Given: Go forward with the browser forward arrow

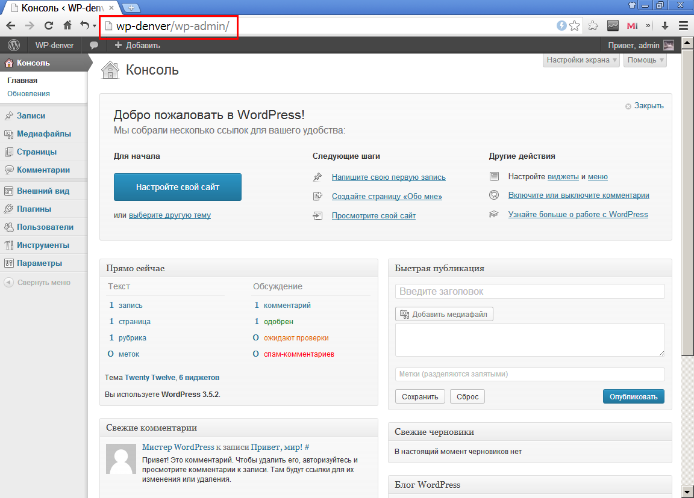Looking at the screenshot, I should [x=30, y=26].
